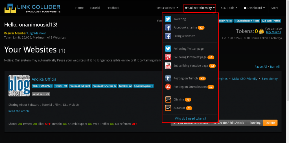
Task: Select Subscribing Youtube page entry
Action: pyautogui.click(x=191, y=66)
